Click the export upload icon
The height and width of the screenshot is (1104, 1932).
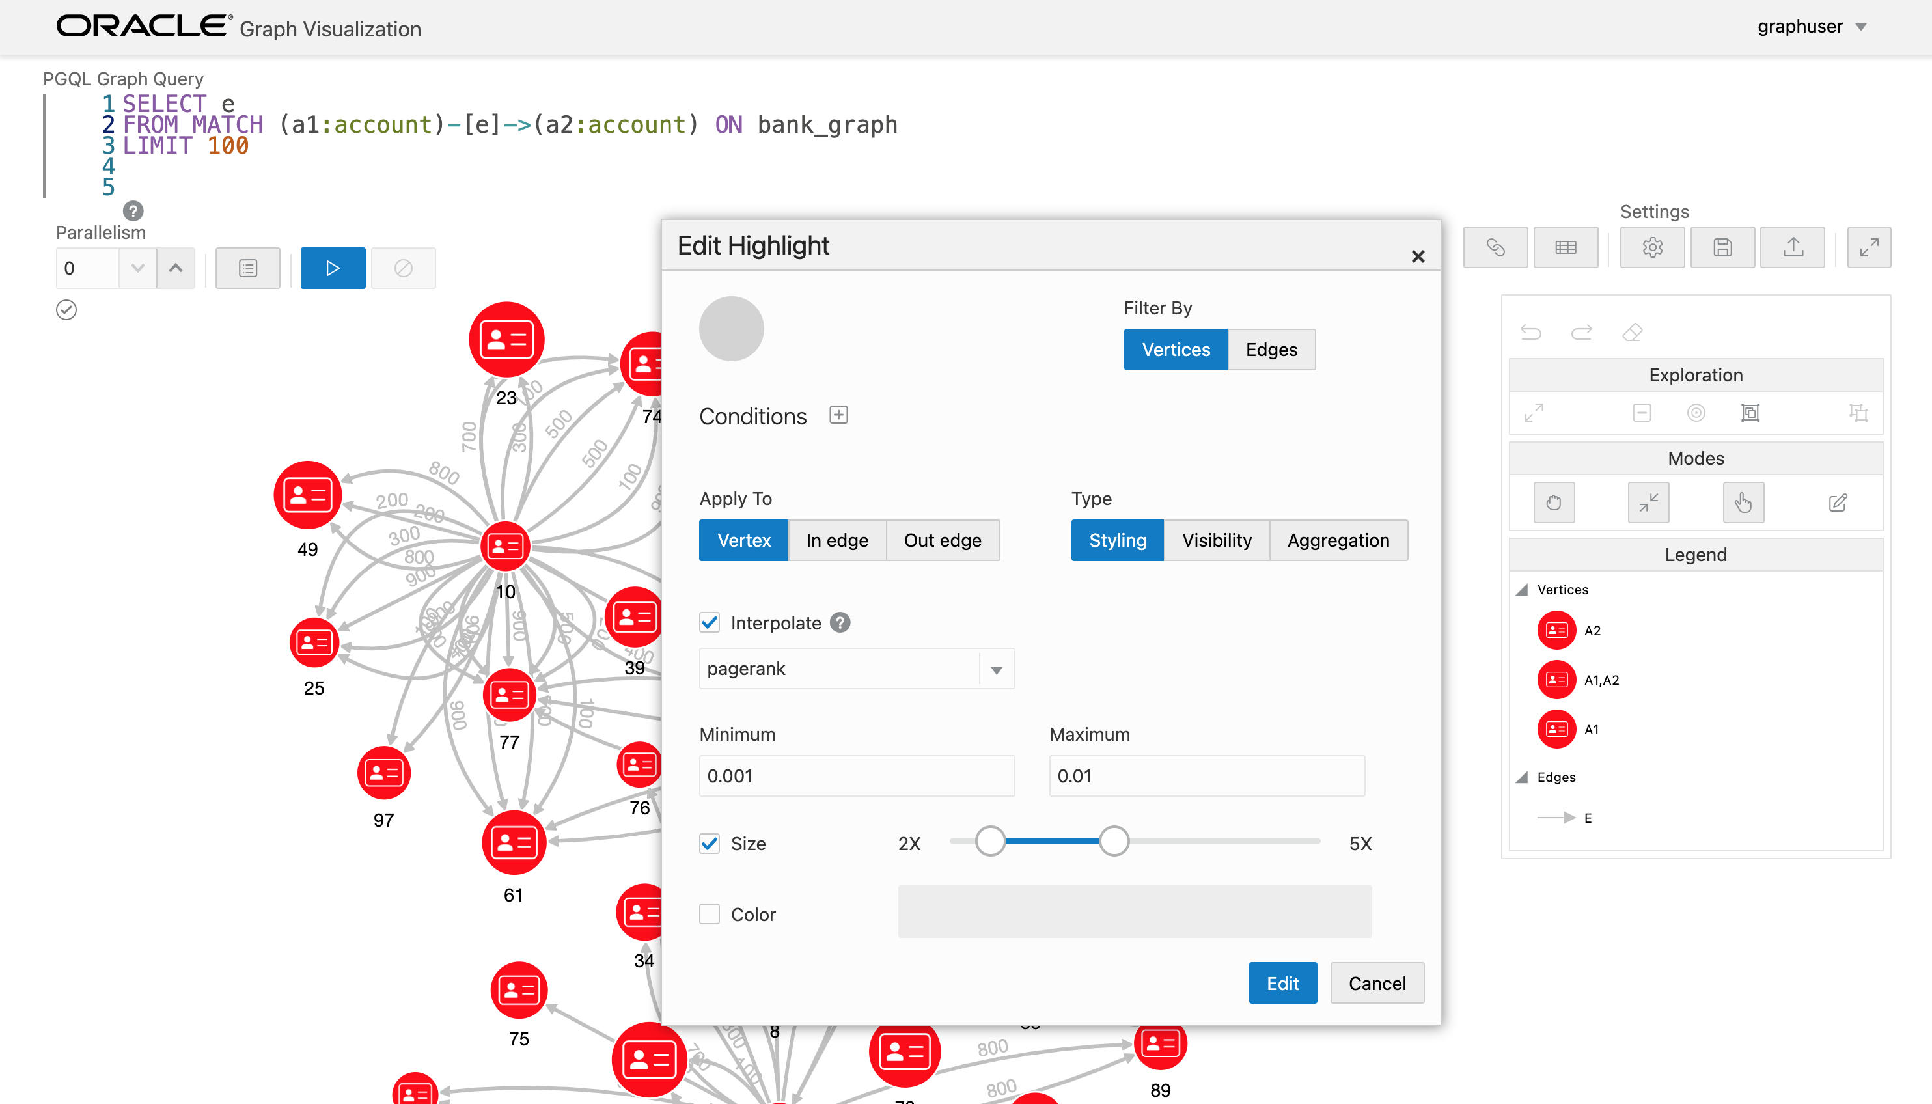tap(1793, 247)
